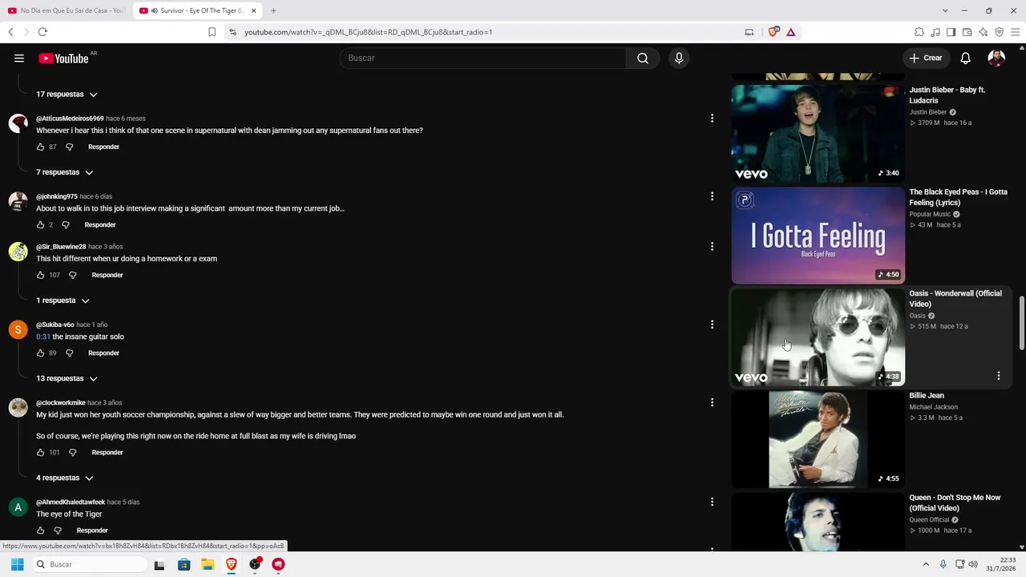Click the Crear button

[x=926, y=58]
